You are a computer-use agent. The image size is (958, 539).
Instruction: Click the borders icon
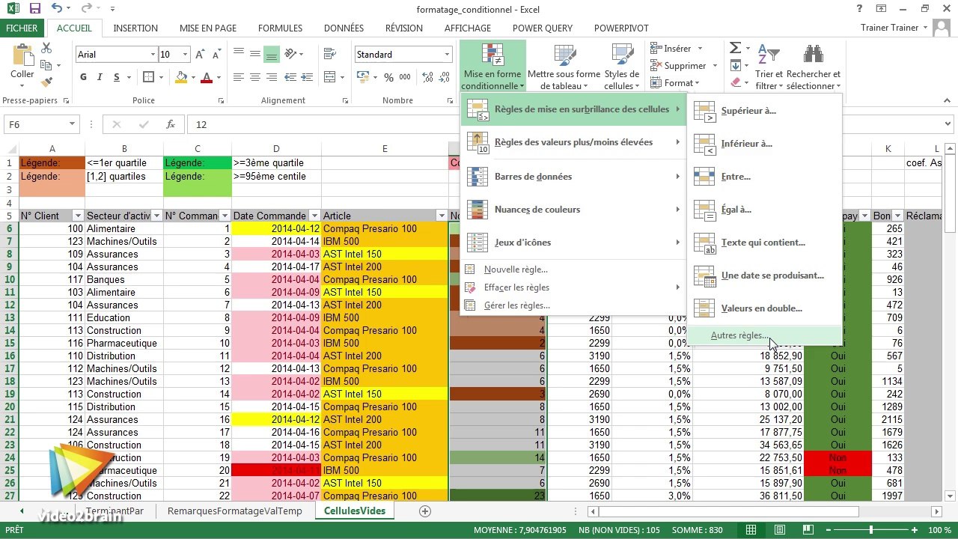click(148, 77)
